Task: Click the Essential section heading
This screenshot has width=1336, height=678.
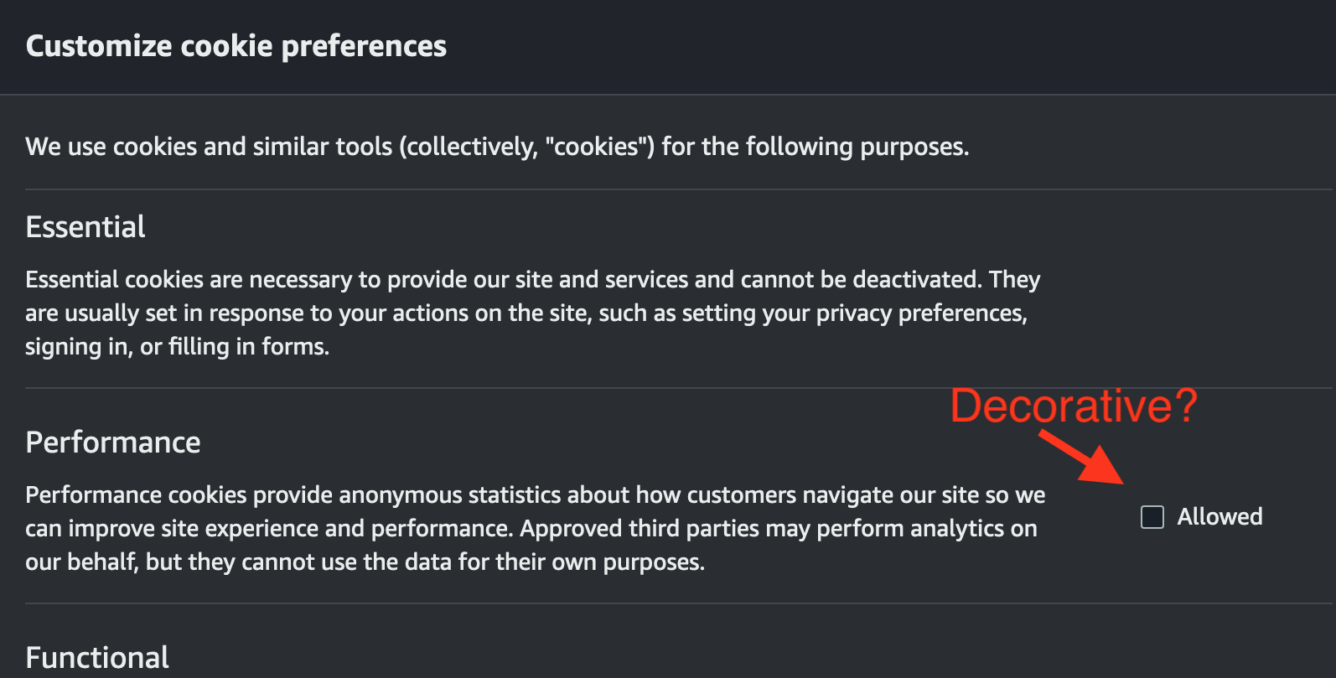Action: click(85, 226)
